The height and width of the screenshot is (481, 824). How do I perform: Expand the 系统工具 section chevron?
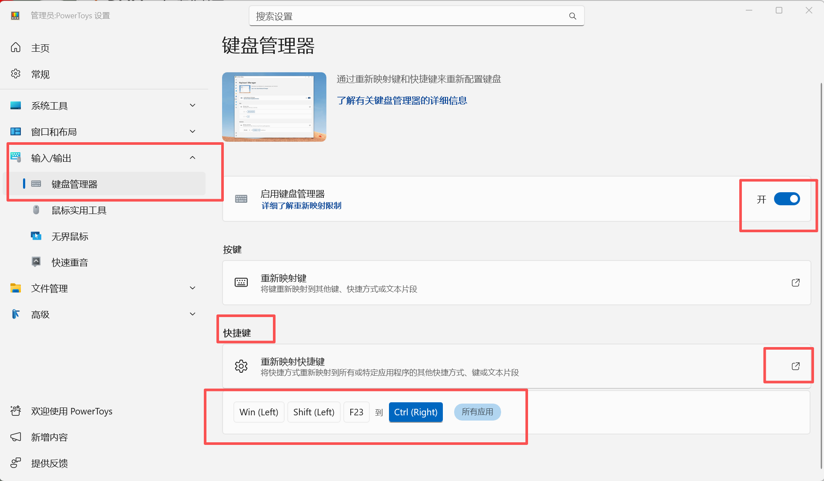pyautogui.click(x=193, y=105)
